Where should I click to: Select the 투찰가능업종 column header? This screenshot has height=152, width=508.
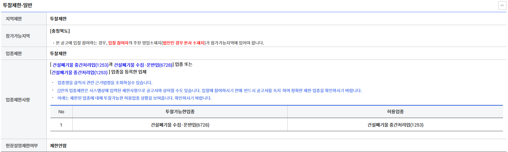(x=180, y=112)
